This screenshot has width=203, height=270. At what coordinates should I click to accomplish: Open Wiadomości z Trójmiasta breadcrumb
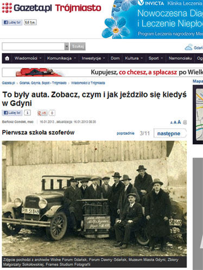click(88, 83)
